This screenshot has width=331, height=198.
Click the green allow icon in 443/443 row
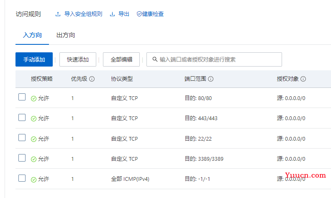pyautogui.click(x=33, y=118)
